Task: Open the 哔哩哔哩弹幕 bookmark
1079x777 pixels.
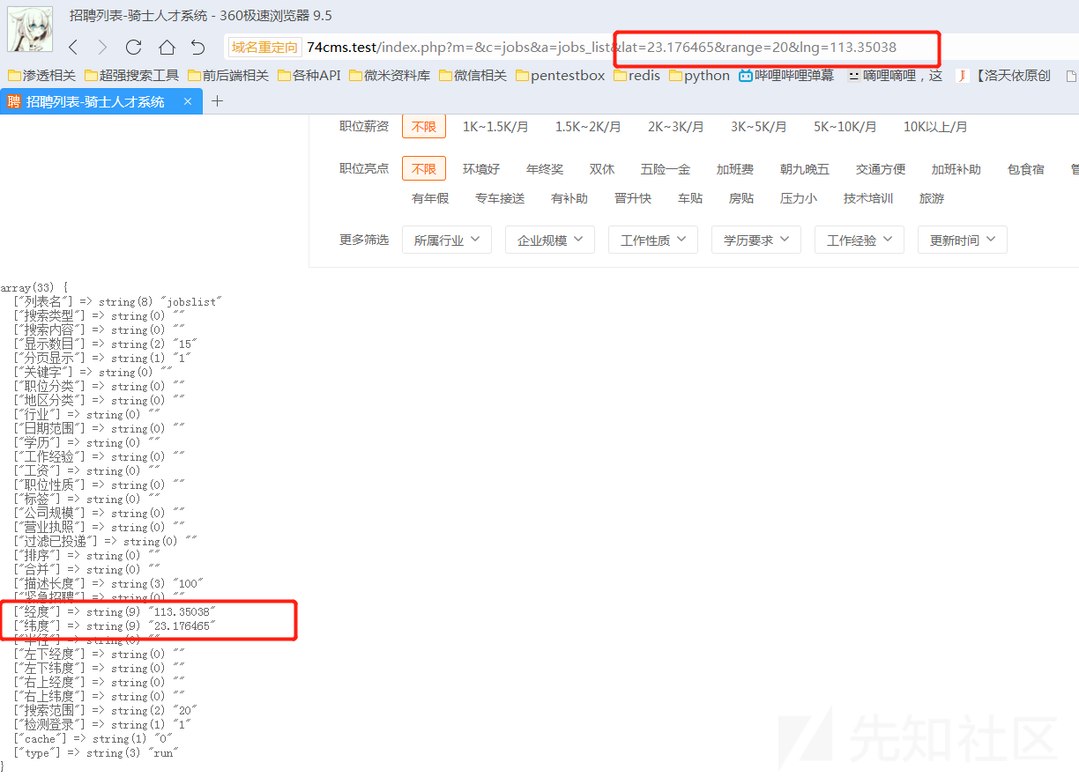Action: point(786,76)
